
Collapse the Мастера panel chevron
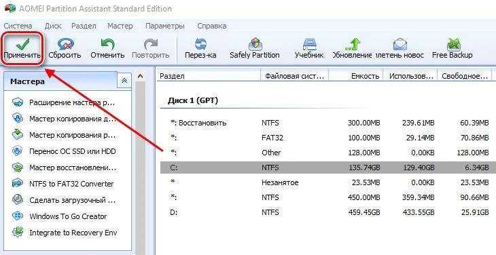pos(124,81)
